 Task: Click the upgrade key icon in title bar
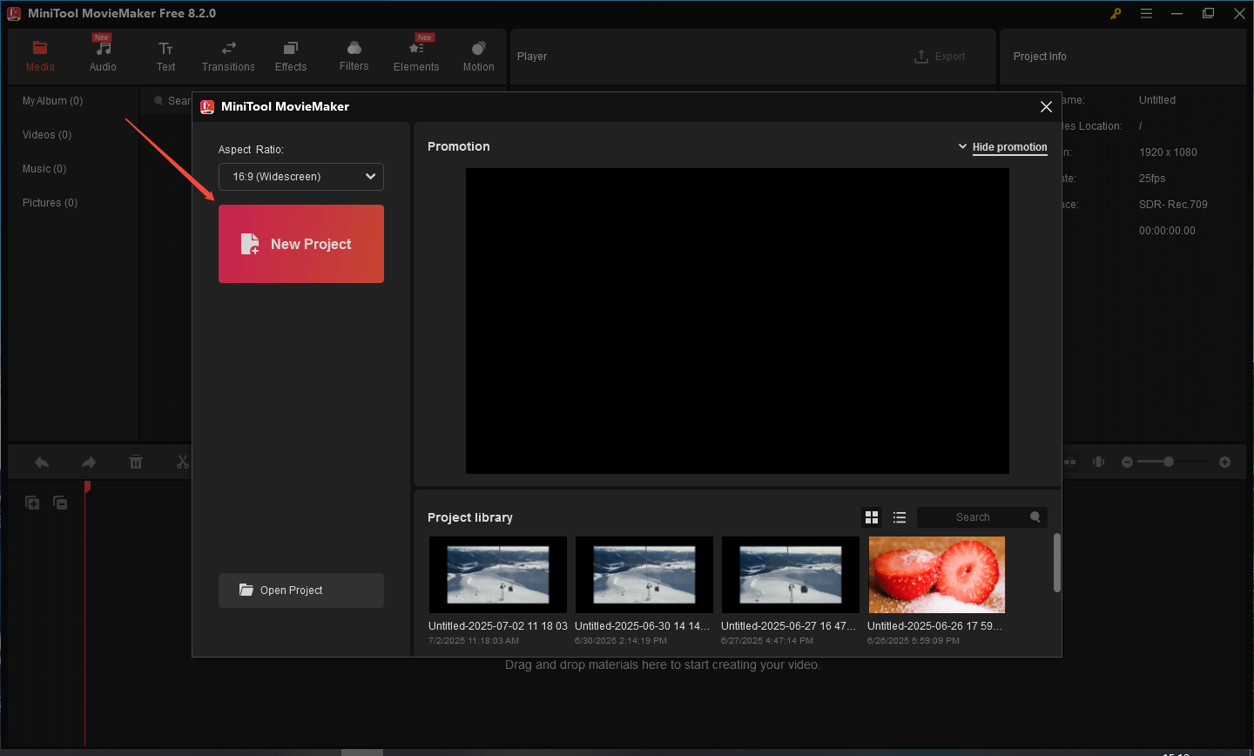click(x=1116, y=13)
